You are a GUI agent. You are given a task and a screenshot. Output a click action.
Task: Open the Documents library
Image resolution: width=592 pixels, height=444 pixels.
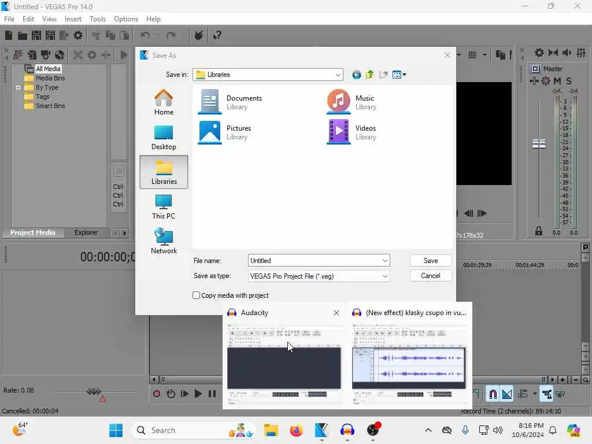click(x=230, y=102)
